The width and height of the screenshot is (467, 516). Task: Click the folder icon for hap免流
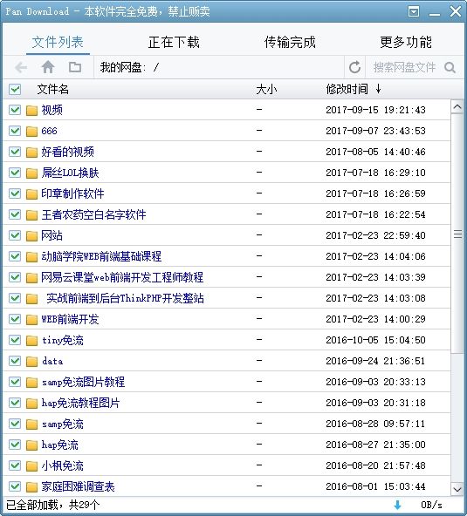point(31,445)
